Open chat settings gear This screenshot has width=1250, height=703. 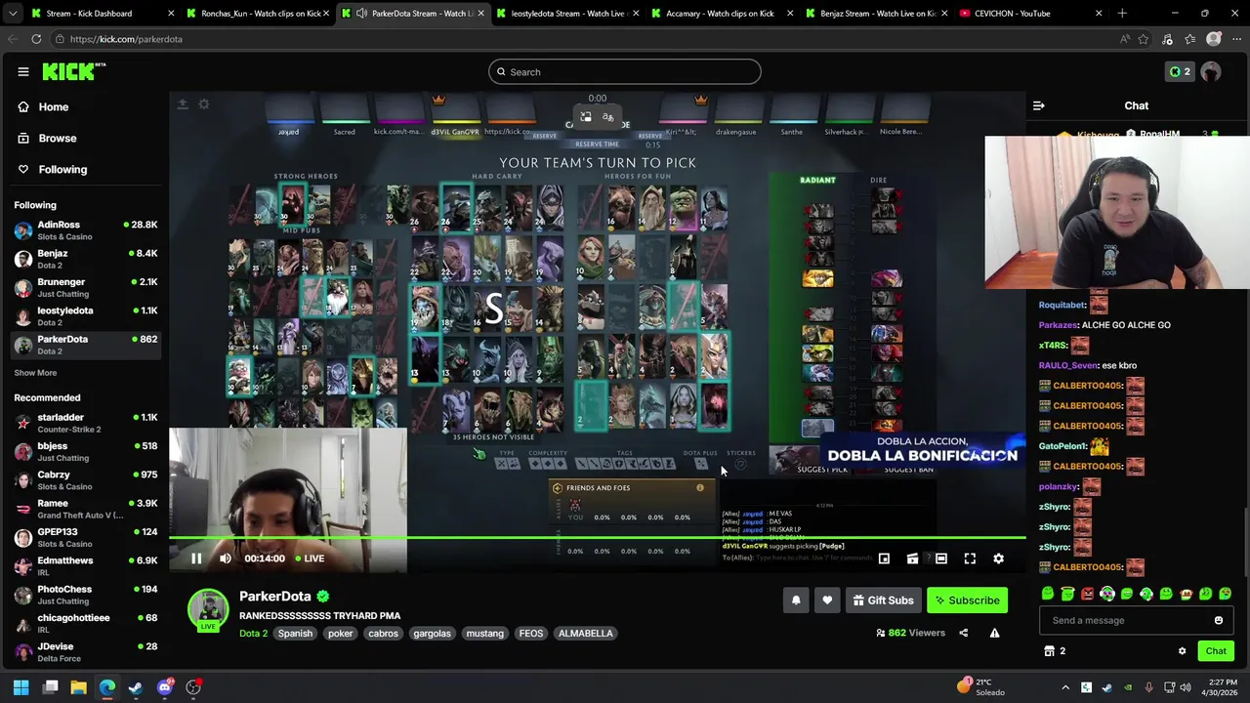[x=1182, y=651]
